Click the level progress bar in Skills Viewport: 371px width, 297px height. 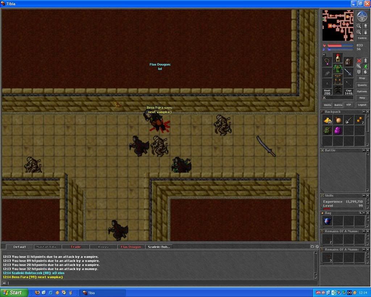tap(343, 209)
